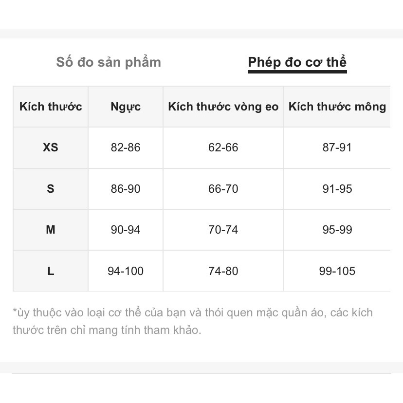Click the 94-100 bust cell
The image size is (403, 403).
[x=126, y=271]
